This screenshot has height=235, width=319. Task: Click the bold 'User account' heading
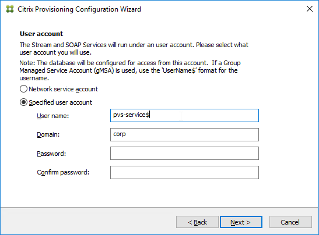(41, 34)
